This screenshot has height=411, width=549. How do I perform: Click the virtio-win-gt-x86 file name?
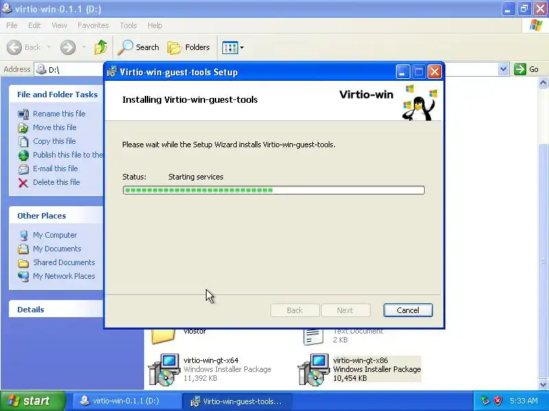pos(361,360)
